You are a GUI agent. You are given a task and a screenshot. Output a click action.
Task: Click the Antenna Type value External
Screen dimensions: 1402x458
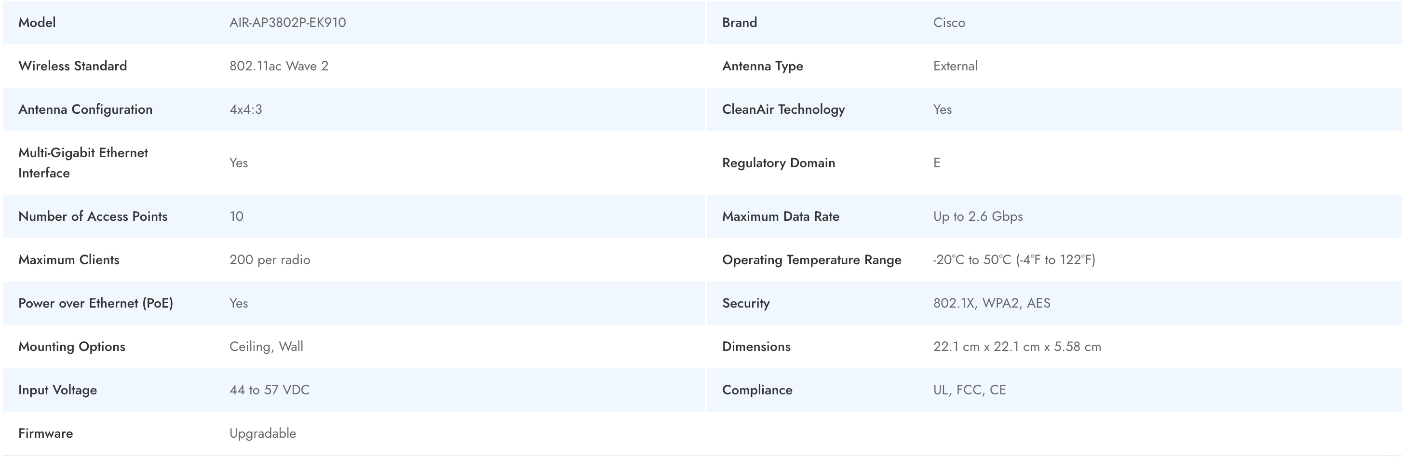coord(955,66)
